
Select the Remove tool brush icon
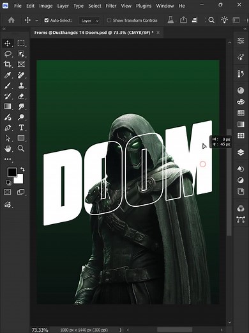point(8,117)
